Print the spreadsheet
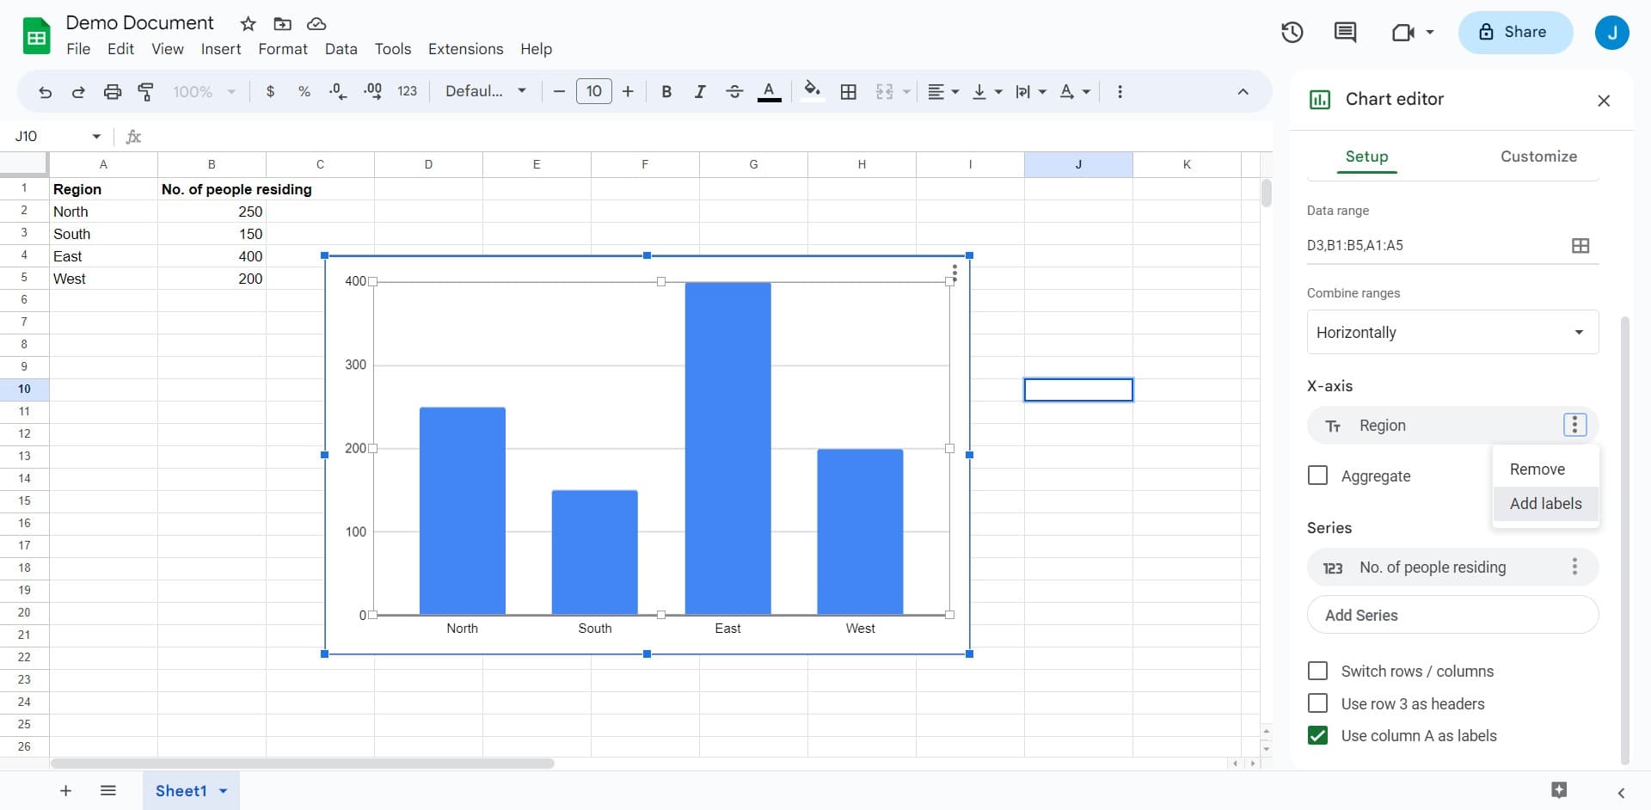This screenshot has width=1651, height=810. [112, 91]
